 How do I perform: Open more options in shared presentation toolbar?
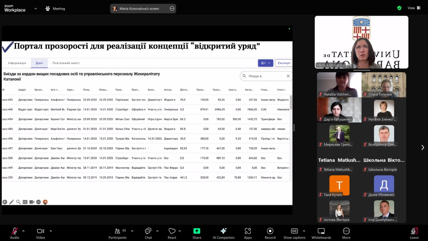[x=38, y=202]
